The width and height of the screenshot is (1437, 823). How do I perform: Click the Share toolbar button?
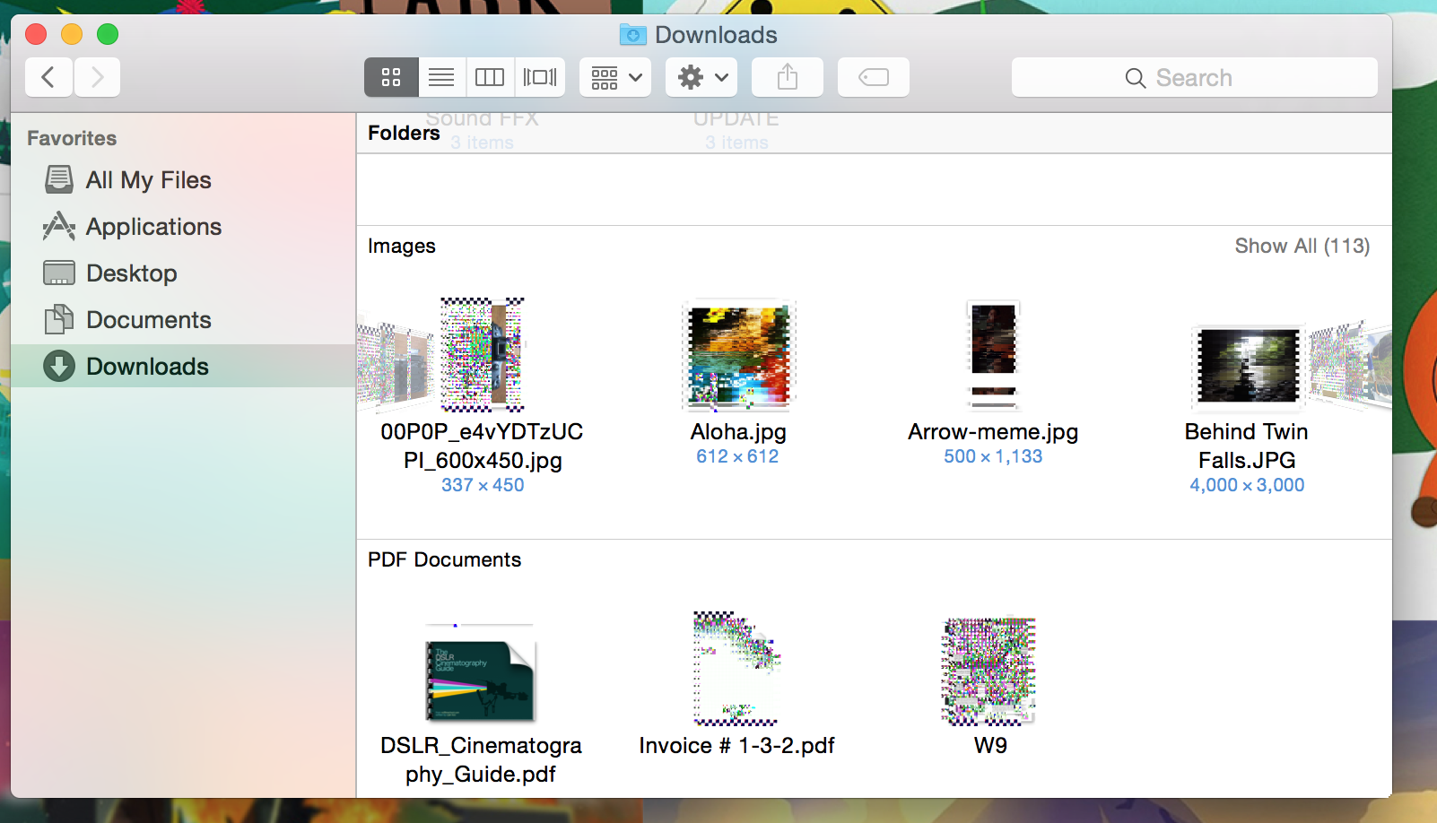[x=788, y=77]
